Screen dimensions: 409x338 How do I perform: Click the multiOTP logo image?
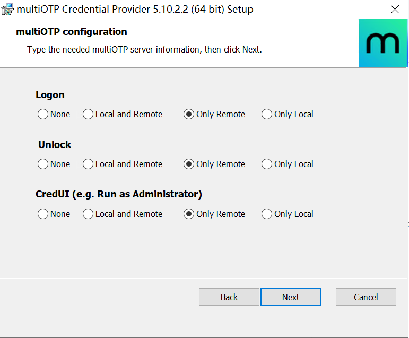(x=382, y=44)
